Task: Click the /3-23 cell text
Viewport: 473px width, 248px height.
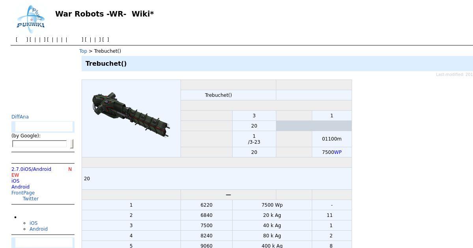Action: click(254, 142)
